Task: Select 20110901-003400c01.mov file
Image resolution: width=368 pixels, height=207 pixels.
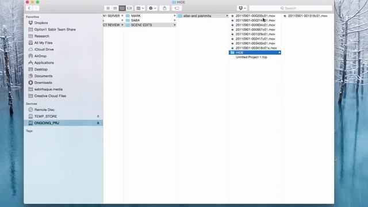Action: (255, 43)
